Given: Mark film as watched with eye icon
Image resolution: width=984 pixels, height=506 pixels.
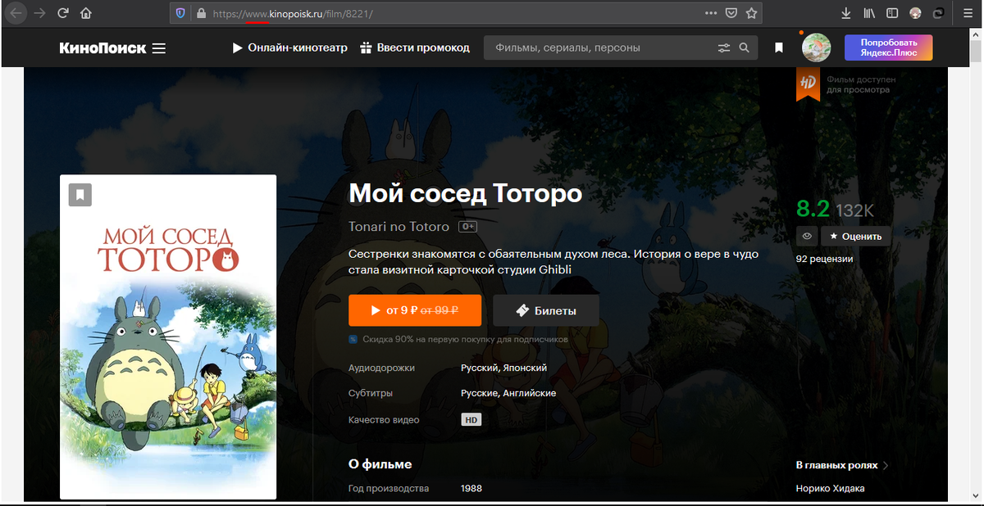Looking at the screenshot, I should 807,236.
